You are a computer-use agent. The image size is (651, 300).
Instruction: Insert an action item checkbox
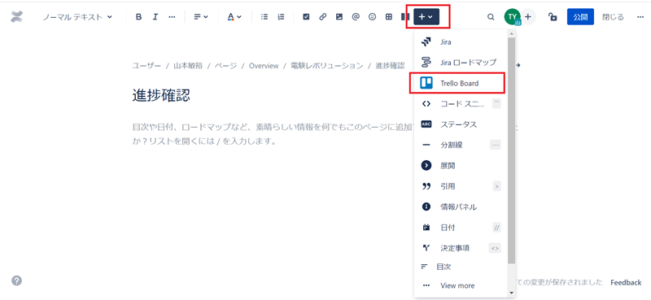[306, 17]
